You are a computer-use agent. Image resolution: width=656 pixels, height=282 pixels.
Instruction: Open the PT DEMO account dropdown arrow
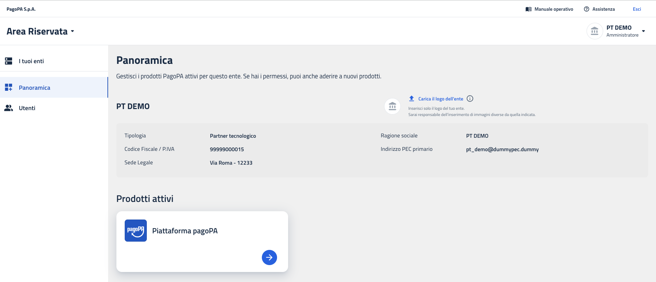pyautogui.click(x=643, y=31)
